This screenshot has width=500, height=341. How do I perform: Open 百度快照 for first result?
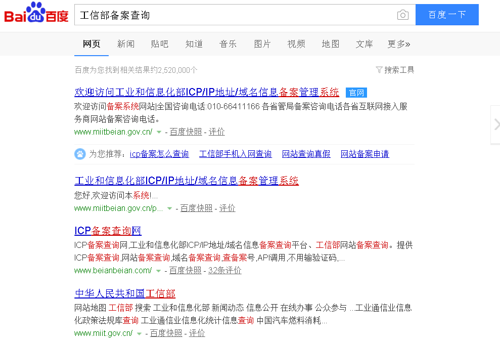(186, 132)
